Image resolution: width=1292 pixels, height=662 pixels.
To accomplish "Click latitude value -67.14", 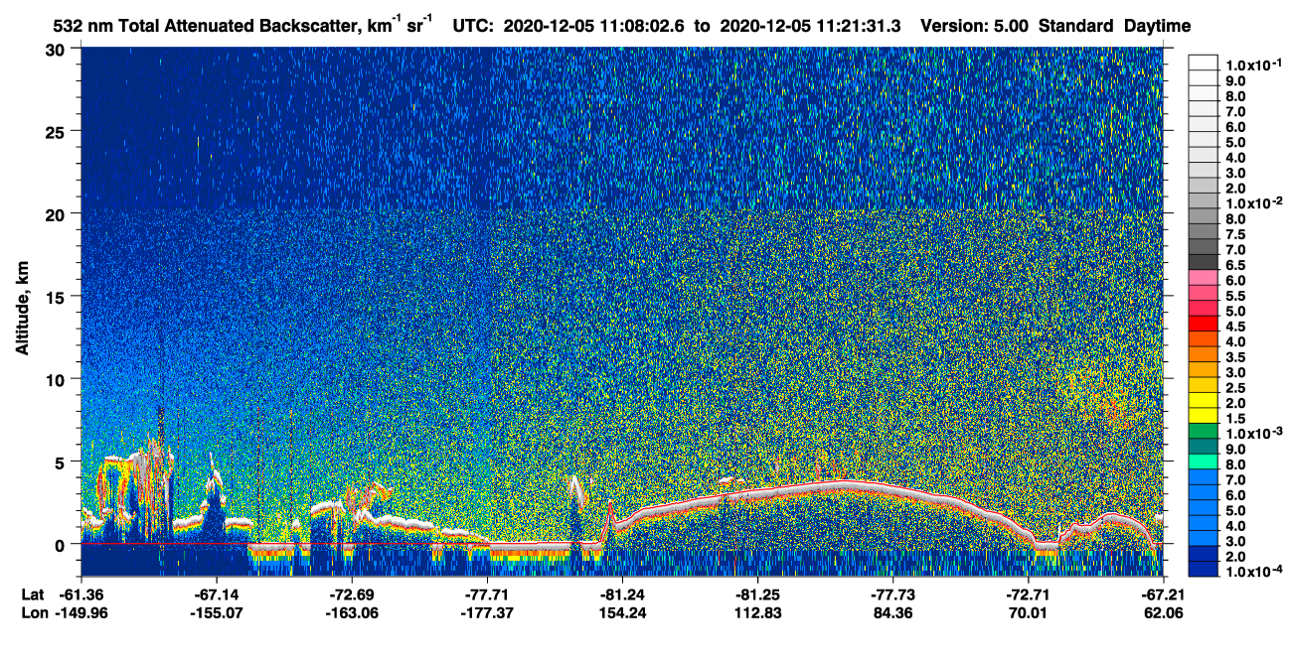I will (x=216, y=595).
